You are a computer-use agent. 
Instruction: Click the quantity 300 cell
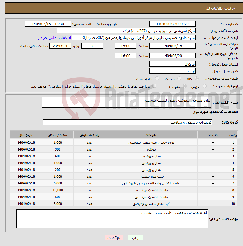[58, 149]
